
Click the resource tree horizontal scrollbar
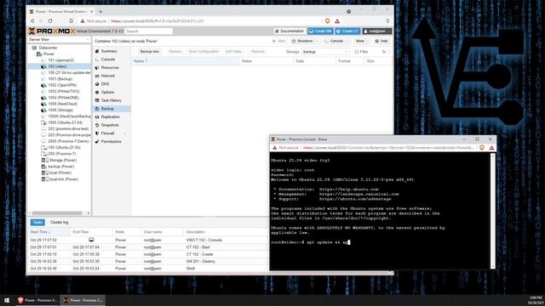click(x=57, y=213)
